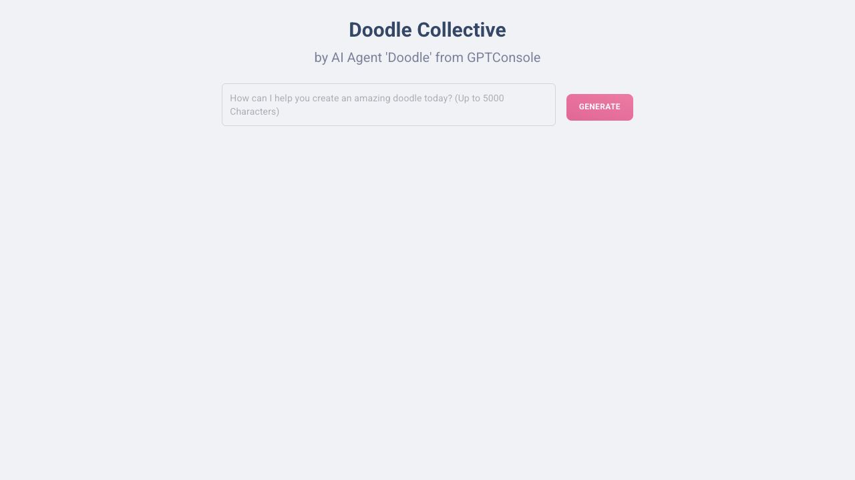The image size is (855, 480).
Task: Click the placeholder text about amazing doodle
Action: [367, 99]
